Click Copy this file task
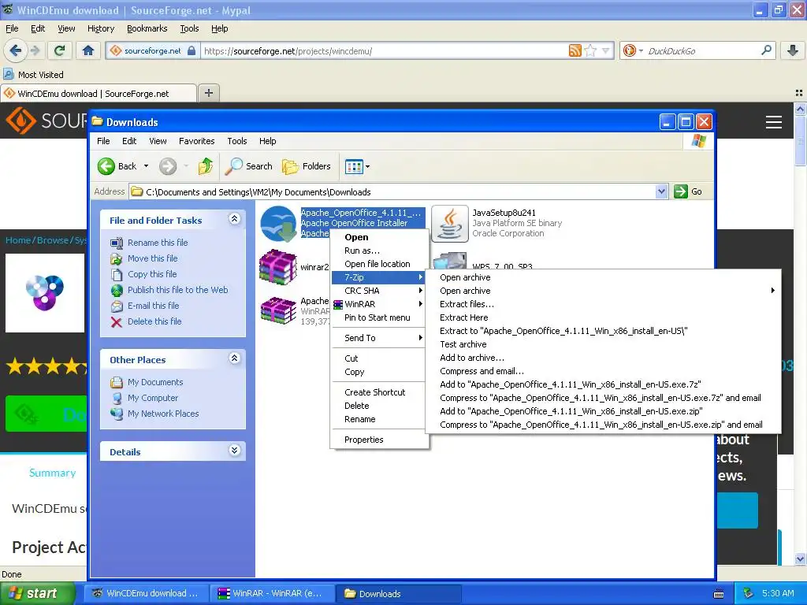807x605 pixels. (x=152, y=274)
